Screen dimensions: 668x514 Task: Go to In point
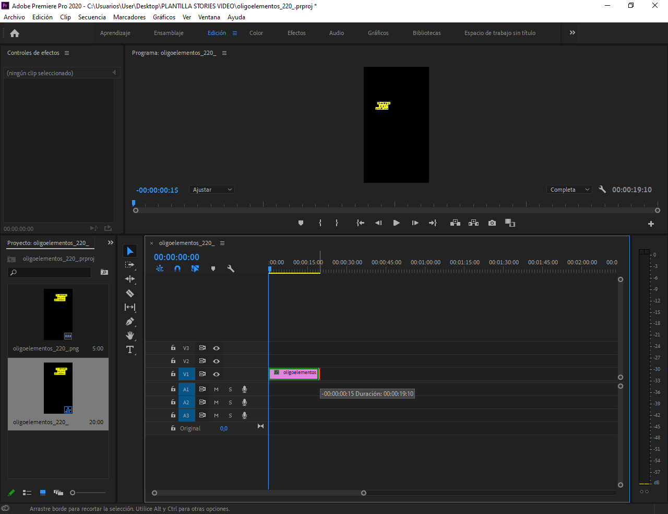pos(360,223)
